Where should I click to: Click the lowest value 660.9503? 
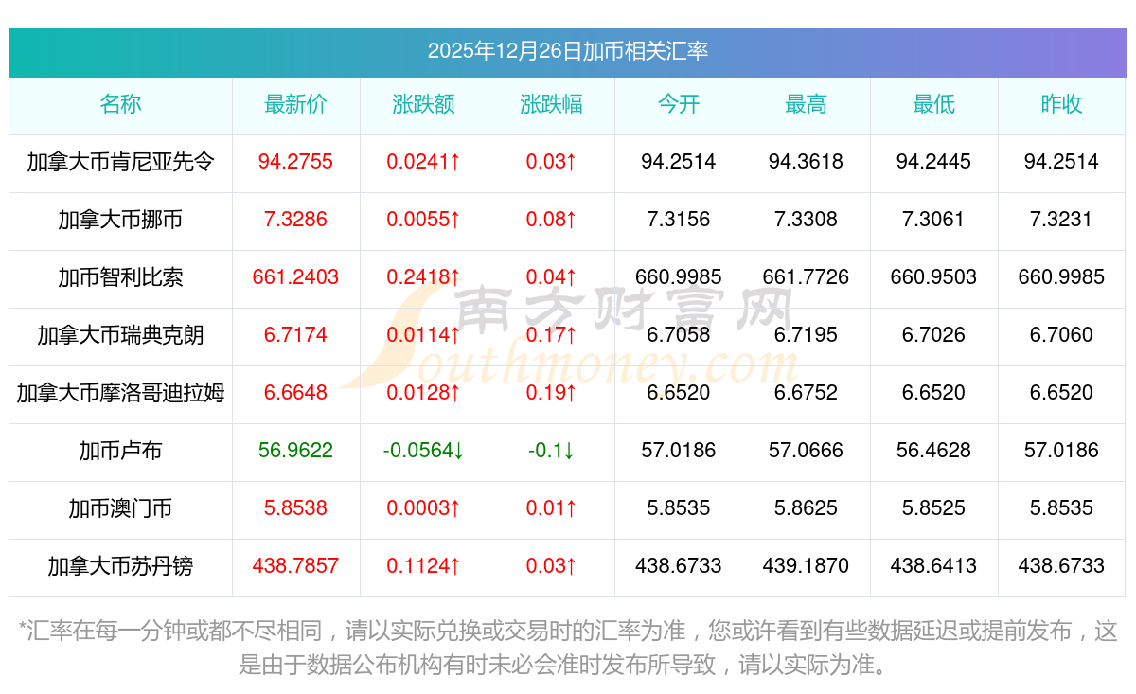click(x=933, y=277)
